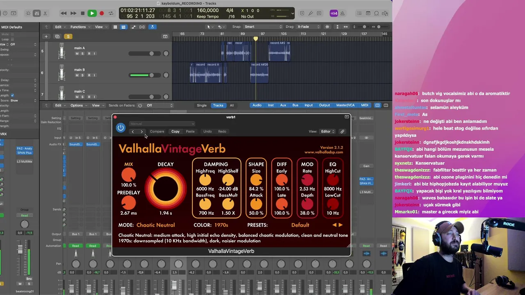Open the Tracks Edit menu
This screenshot has width=525, height=295.
tap(60, 27)
